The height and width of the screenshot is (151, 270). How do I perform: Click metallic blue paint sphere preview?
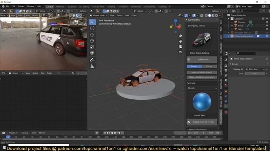(202, 102)
